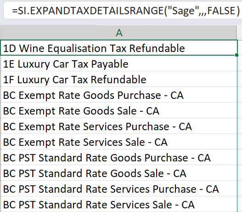Click the word Refundable in the first cell
This screenshot has height=212, width=242.
[x=157, y=48]
